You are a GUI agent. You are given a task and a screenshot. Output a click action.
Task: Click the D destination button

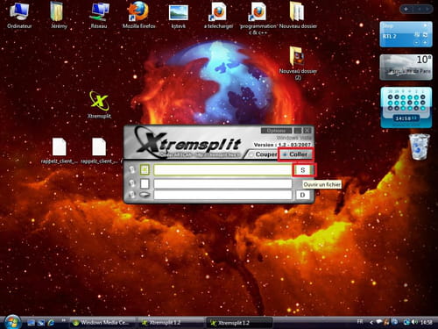303,195
